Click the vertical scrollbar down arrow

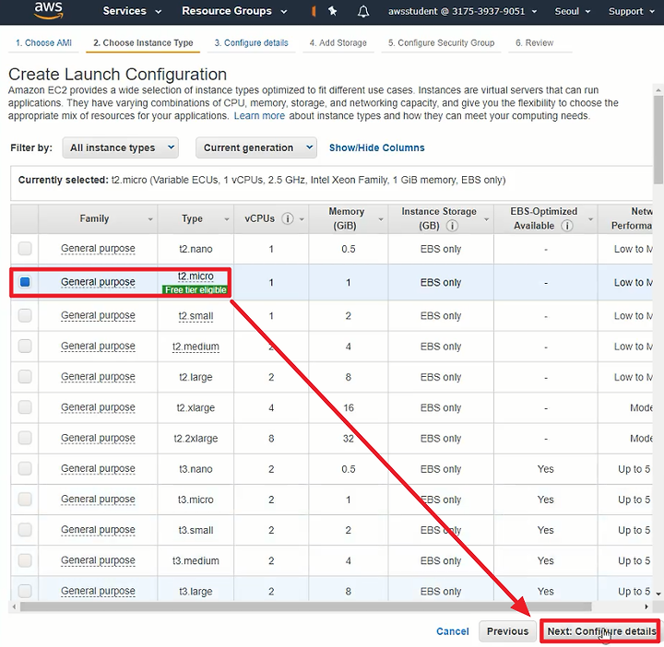click(658, 594)
